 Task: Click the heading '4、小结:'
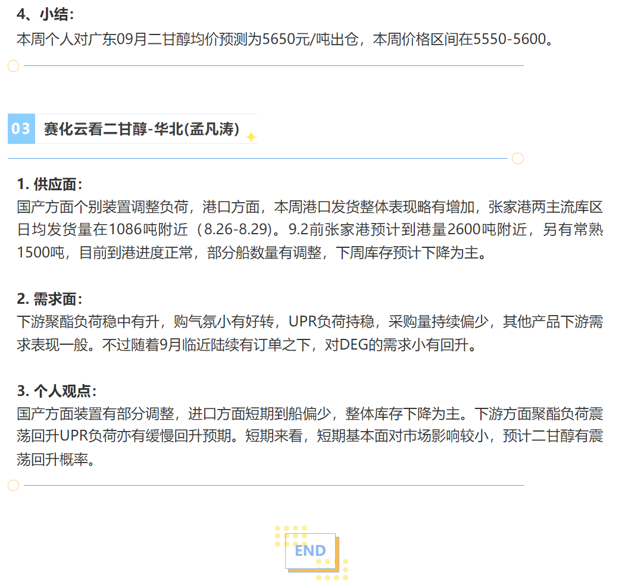coord(45,14)
